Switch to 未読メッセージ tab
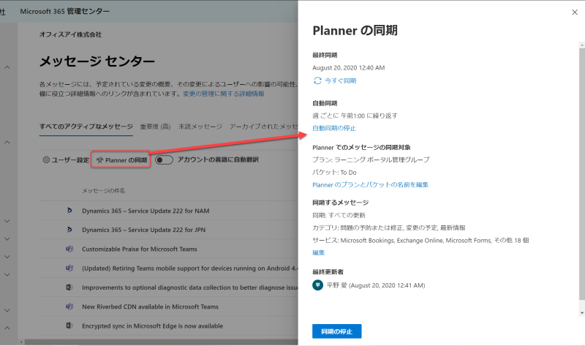 [x=200, y=127]
